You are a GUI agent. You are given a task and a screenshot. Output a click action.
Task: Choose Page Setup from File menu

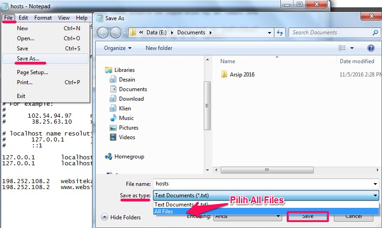coord(32,72)
